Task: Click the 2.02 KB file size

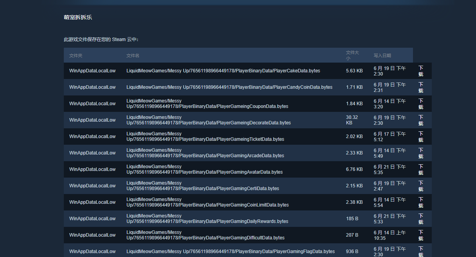Action: [x=354, y=137]
